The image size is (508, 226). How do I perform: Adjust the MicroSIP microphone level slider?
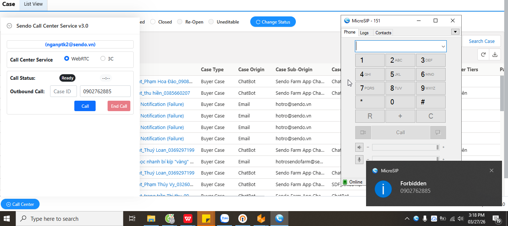coord(406,159)
